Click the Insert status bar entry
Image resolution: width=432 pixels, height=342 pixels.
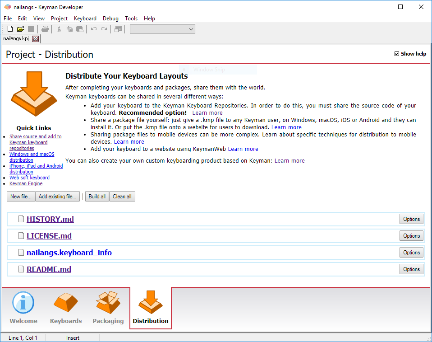click(x=73, y=338)
